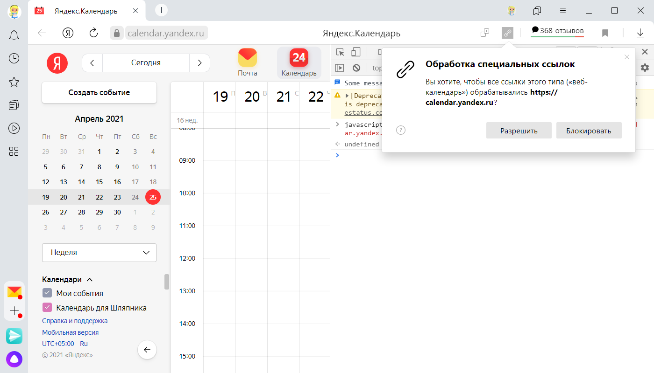654x373 pixels.
Task: Switch to the Календарь service tab
Action: pos(299,62)
